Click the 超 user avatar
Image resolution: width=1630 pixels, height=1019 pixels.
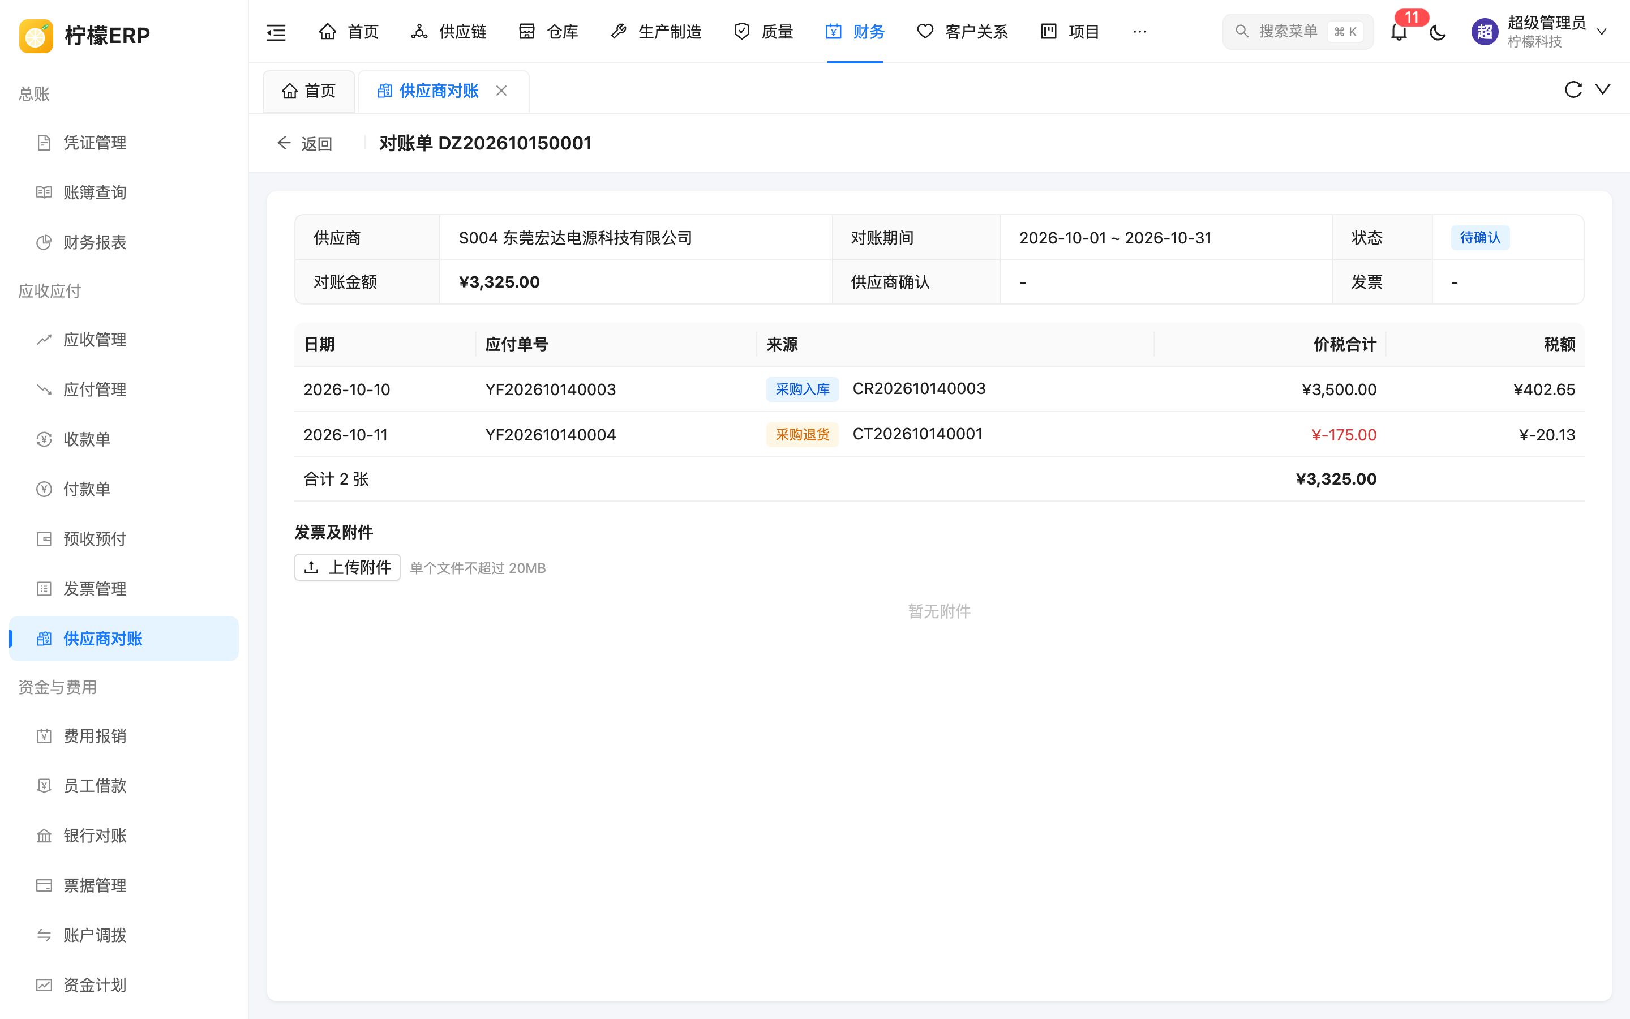point(1485,32)
